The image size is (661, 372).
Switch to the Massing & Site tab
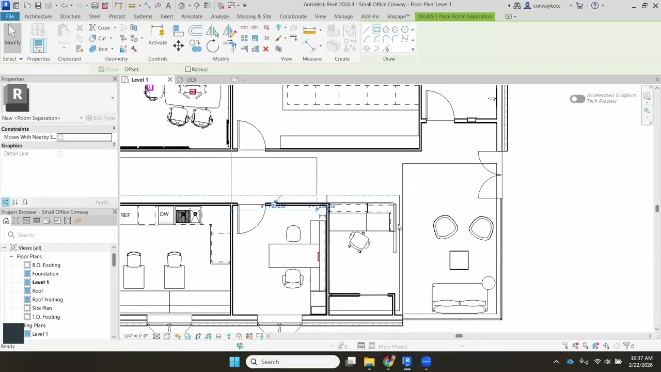pos(254,17)
